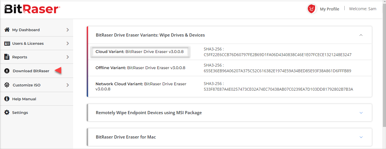
Task: Click the BitRaser logo
Action: pyautogui.click(x=32, y=9)
